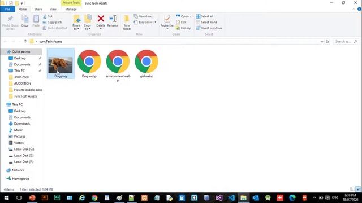Open Videos under This PC
The width and height of the screenshot is (362, 203).
[x=19, y=143]
